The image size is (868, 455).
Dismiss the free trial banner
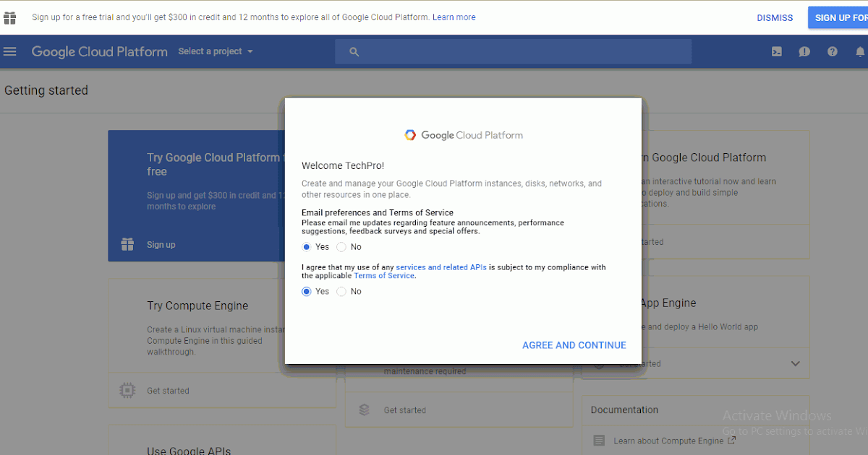(x=775, y=17)
